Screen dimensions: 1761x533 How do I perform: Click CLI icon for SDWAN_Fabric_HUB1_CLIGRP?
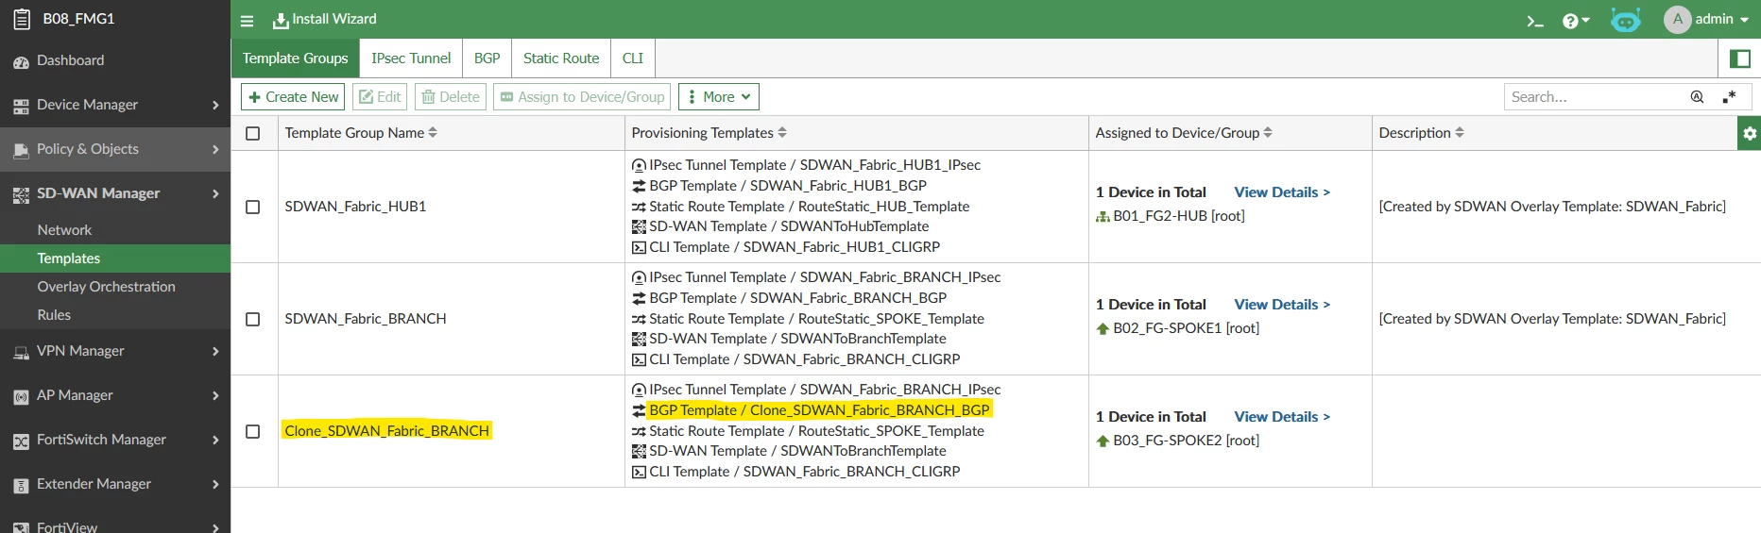pos(639,248)
